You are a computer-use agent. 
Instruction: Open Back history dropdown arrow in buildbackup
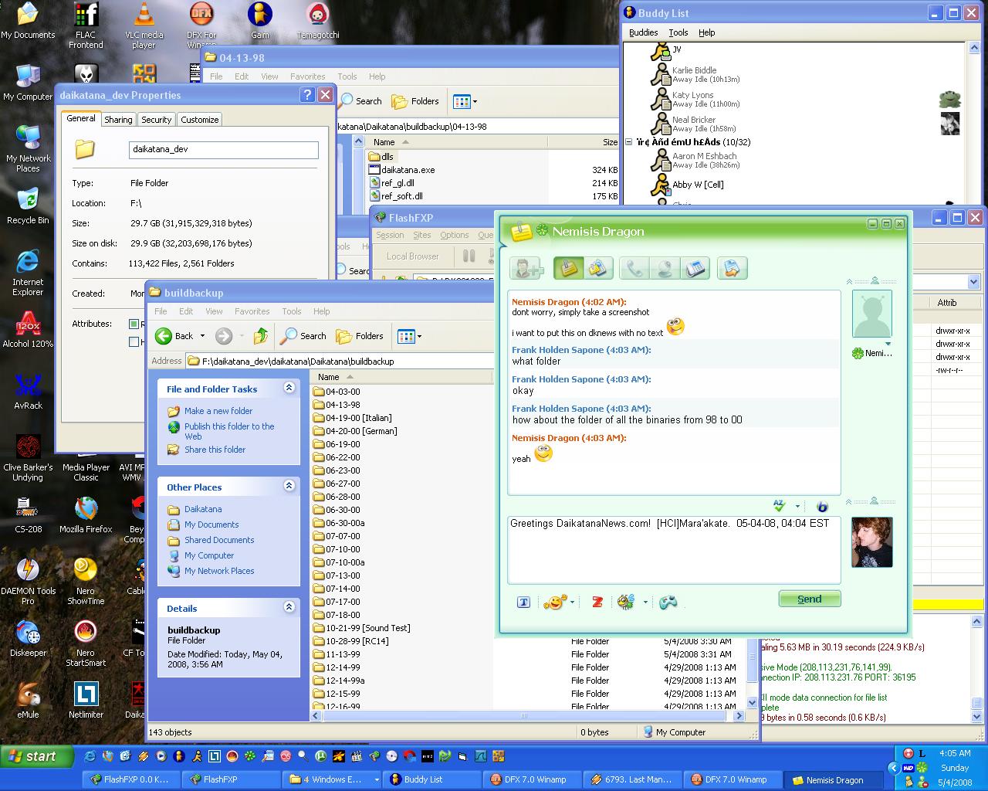[202, 336]
